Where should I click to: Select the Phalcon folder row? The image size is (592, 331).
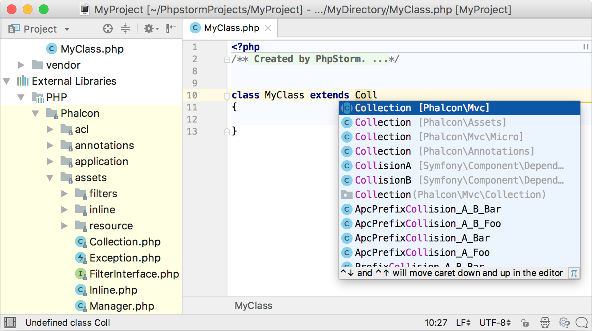point(91,113)
